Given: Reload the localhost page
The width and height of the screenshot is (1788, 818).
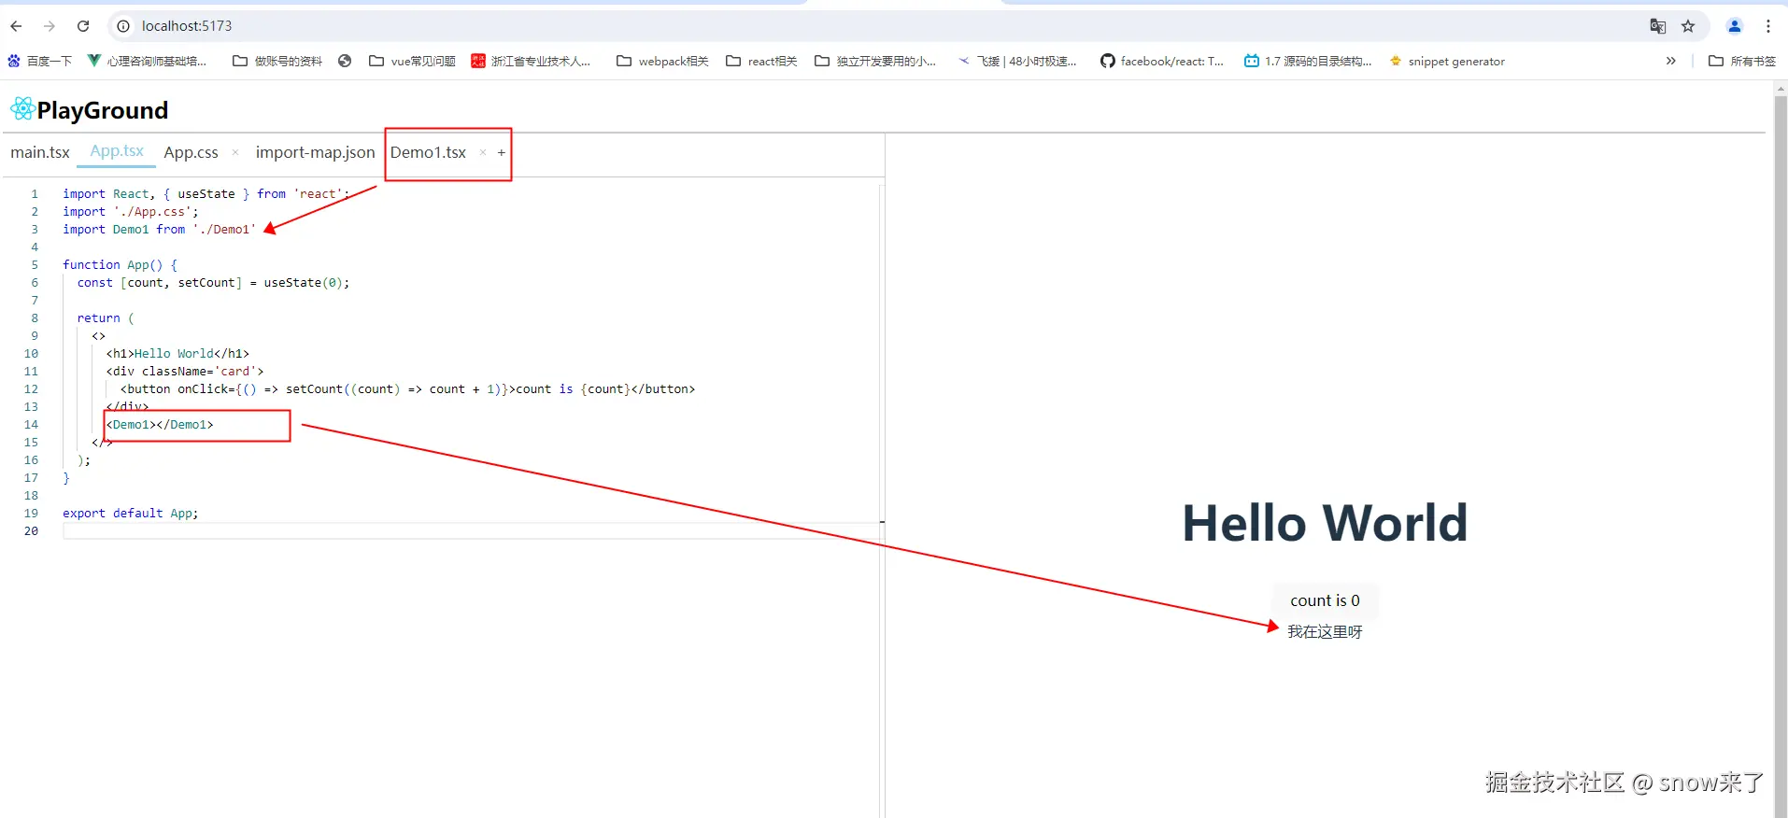Looking at the screenshot, I should pos(83,26).
